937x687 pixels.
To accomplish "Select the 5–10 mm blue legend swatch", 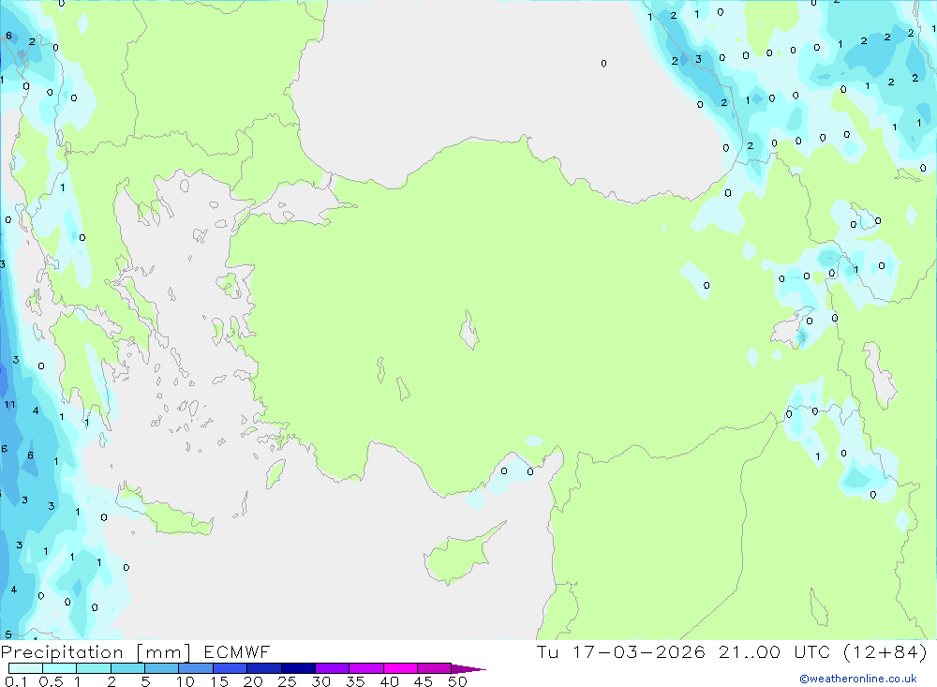I will (x=162, y=668).
